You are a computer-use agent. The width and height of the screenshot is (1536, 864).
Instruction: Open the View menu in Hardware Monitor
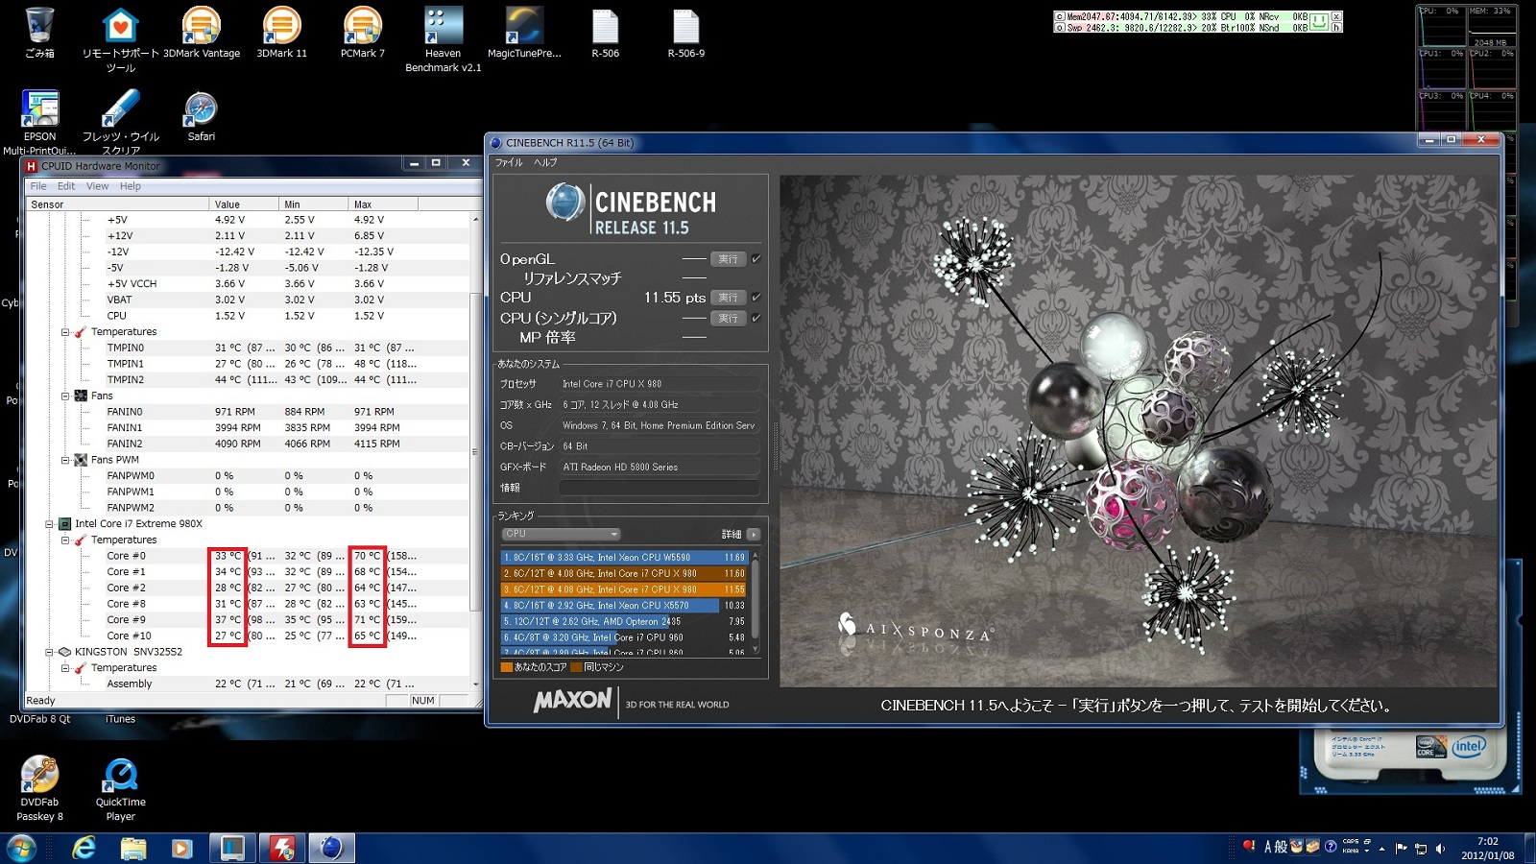click(97, 186)
